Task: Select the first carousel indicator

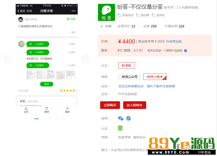Action: tap(30, 119)
